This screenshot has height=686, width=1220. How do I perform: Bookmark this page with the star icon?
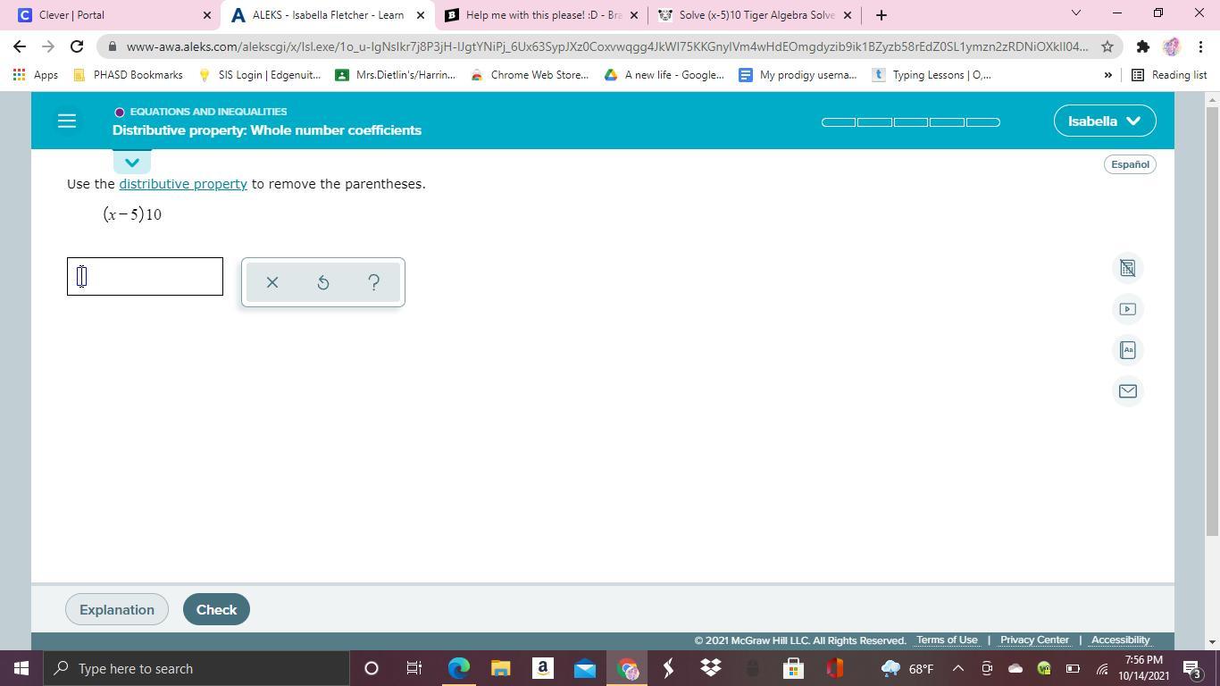pos(1107,46)
